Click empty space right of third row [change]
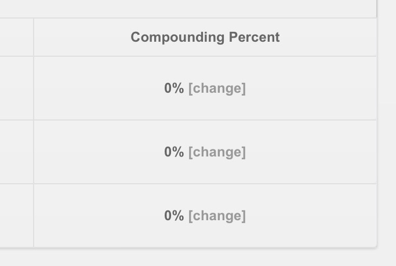The height and width of the screenshot is (266, 396). pyautogui.click(x=313, y=216)
